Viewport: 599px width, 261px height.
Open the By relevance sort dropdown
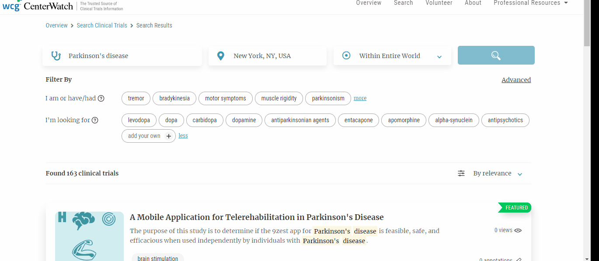click(492, 173)
